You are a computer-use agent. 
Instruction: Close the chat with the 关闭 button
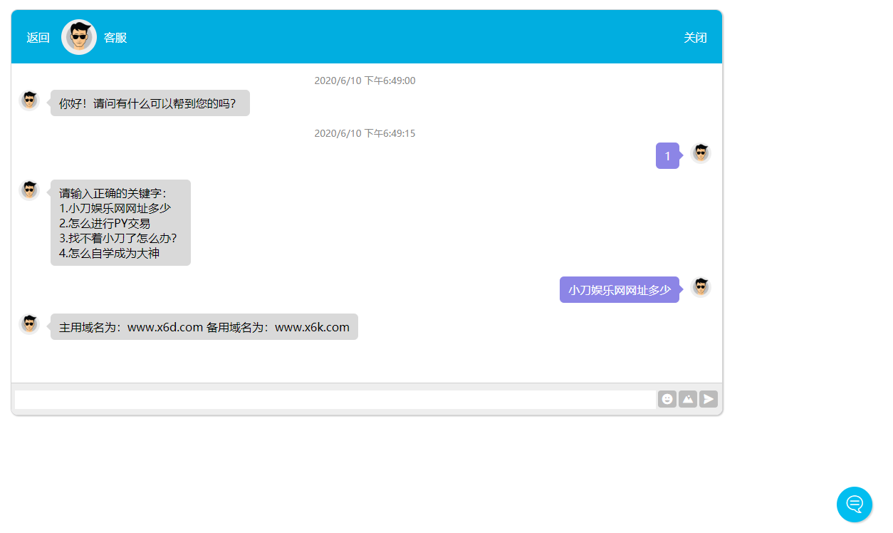[x=695, y=38]
